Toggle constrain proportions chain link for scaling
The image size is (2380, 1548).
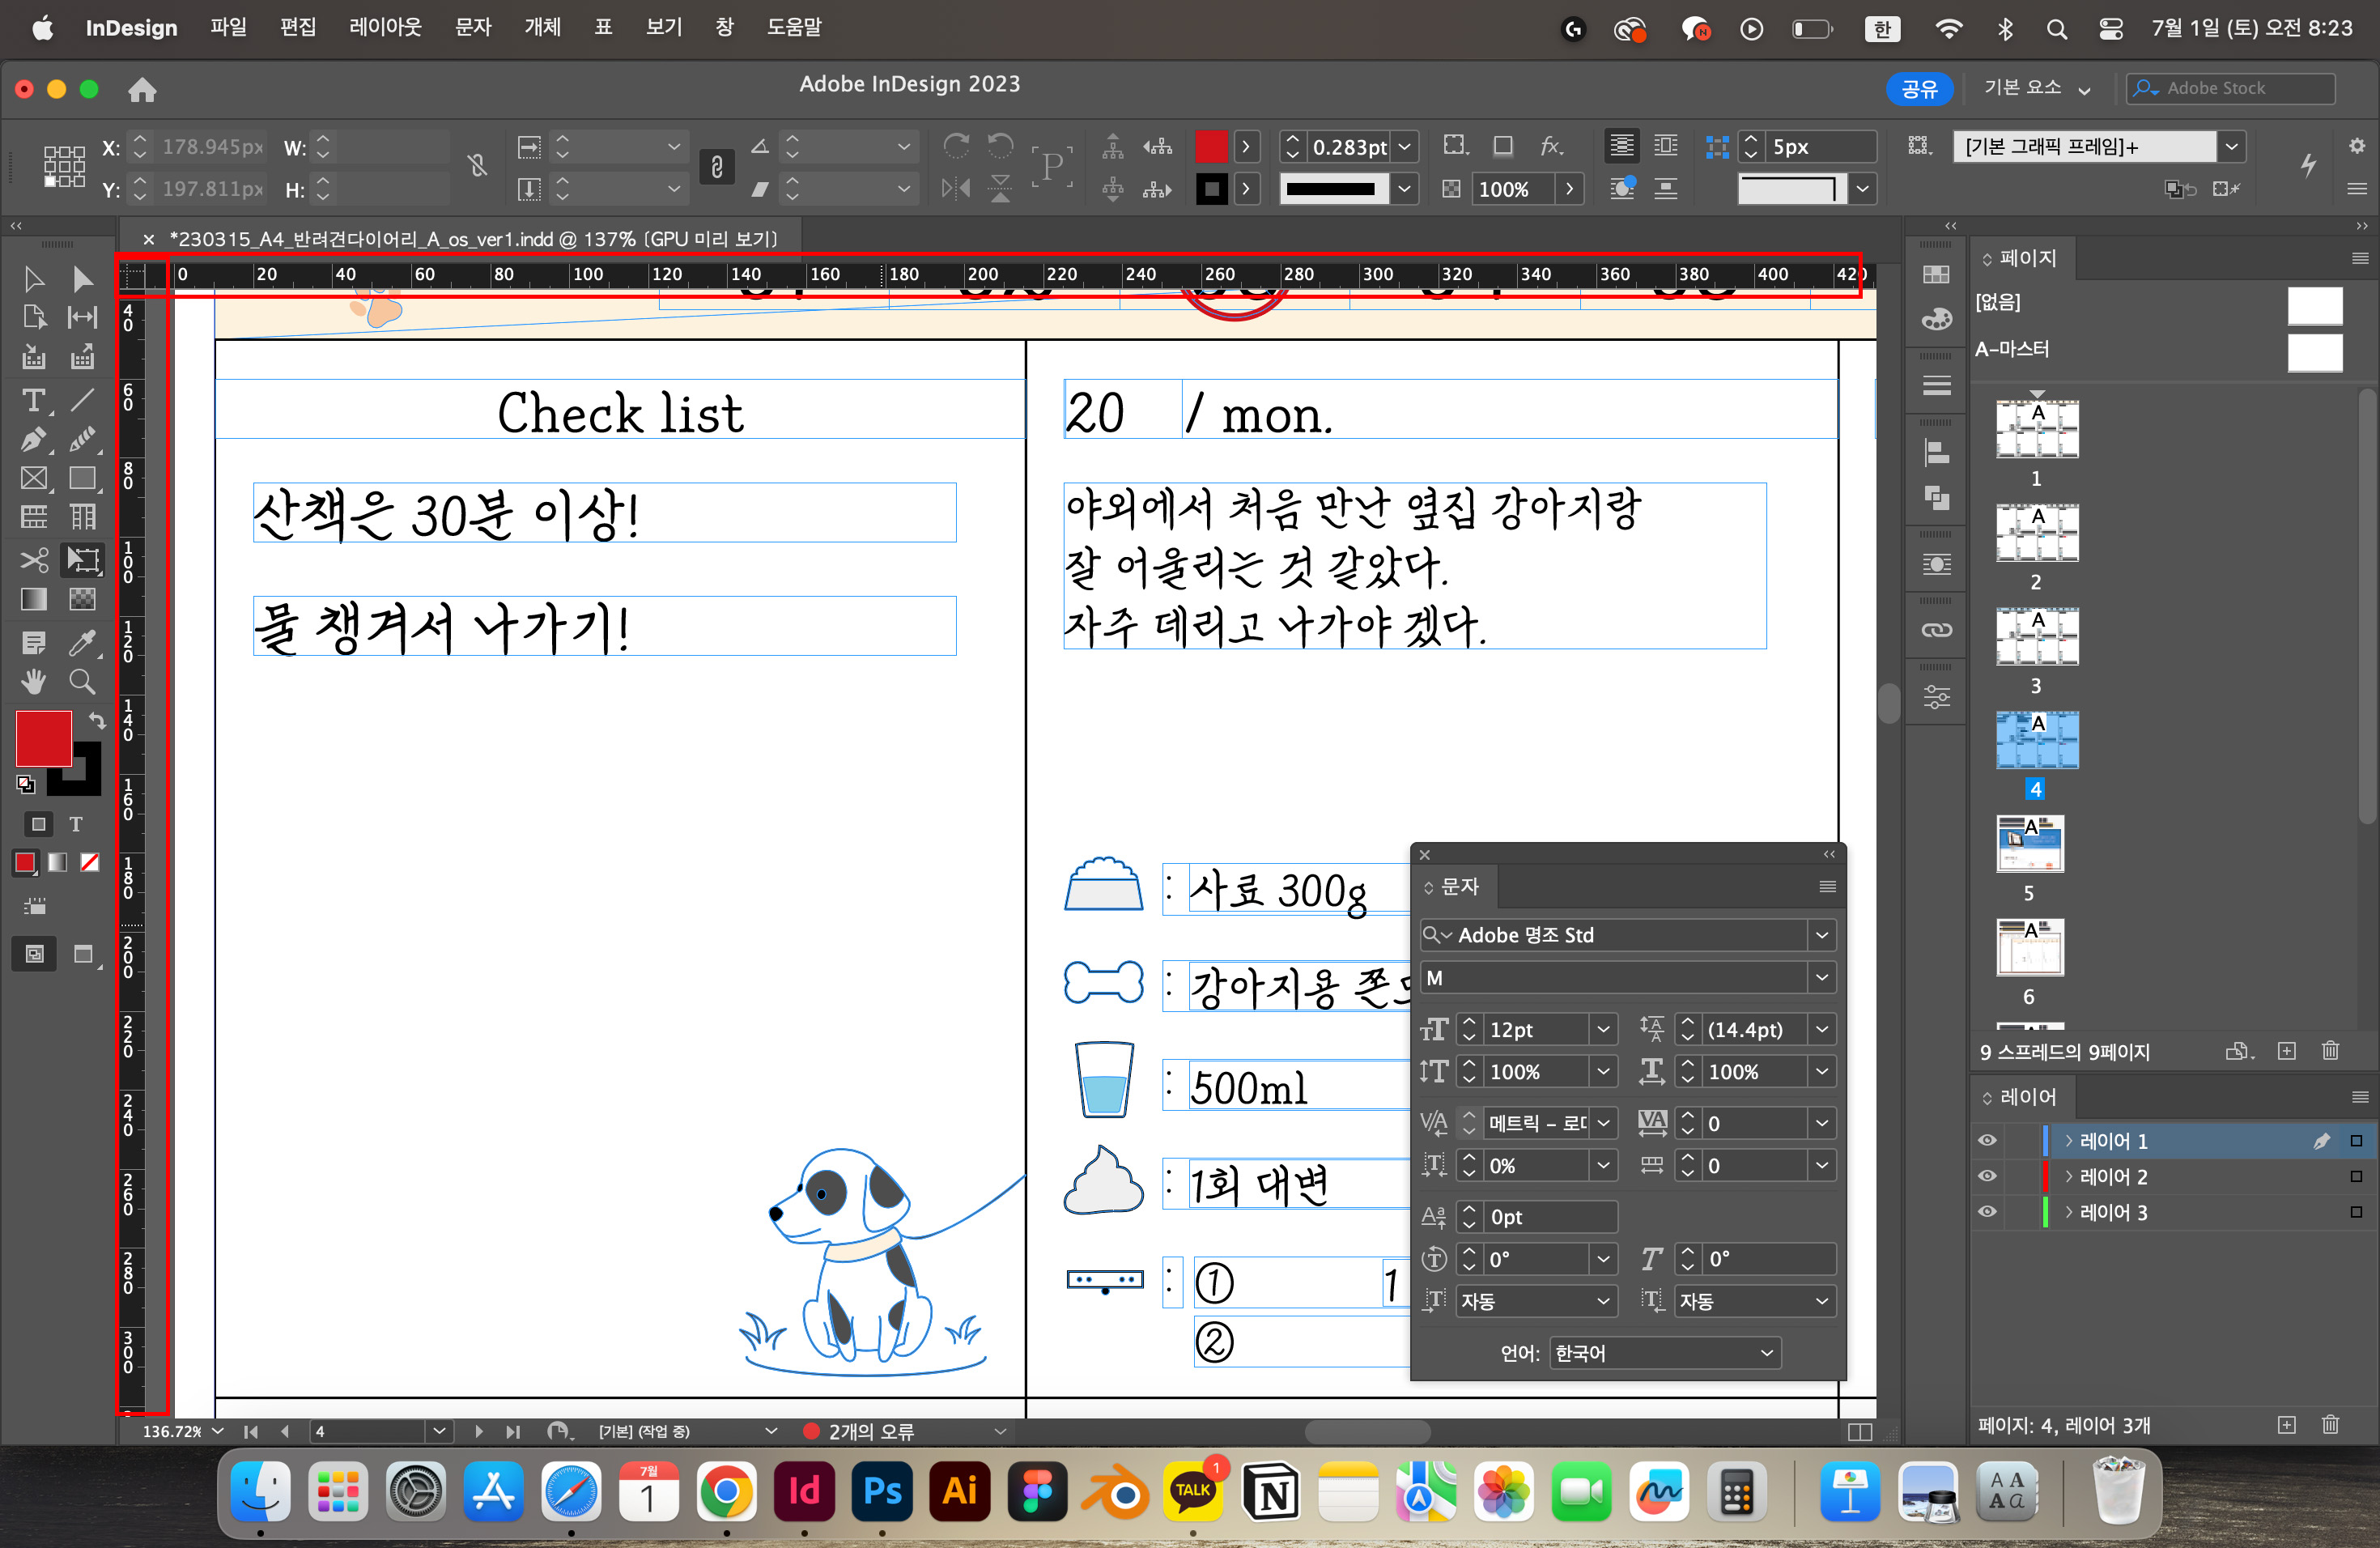coord(717,167)
